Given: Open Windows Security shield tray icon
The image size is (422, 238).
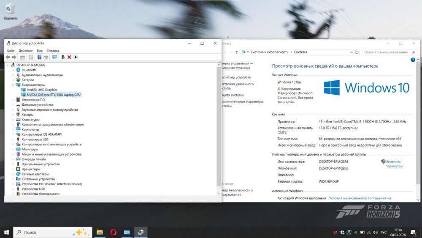Looking at the screenshot, I should tap(342, 233).
